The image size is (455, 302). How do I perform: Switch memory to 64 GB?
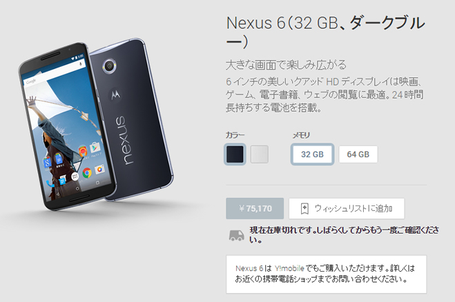[358, 154]
